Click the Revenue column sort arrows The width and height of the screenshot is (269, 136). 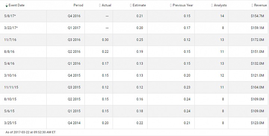(x=252, y=5)
